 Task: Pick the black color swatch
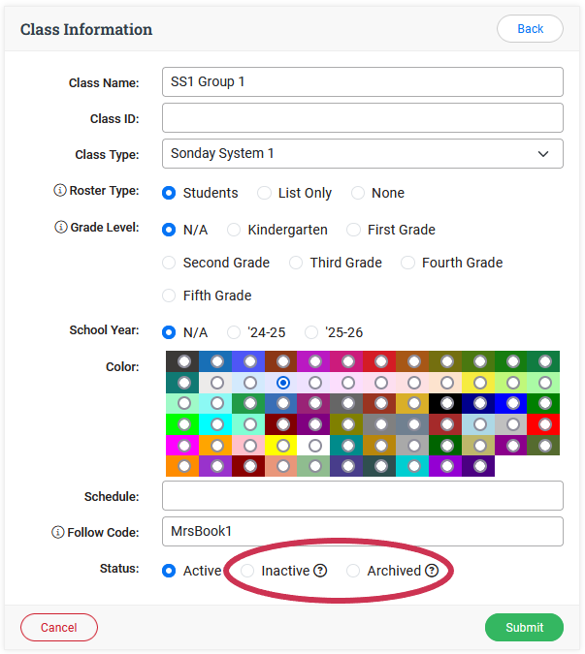click(x=447, y=403)
